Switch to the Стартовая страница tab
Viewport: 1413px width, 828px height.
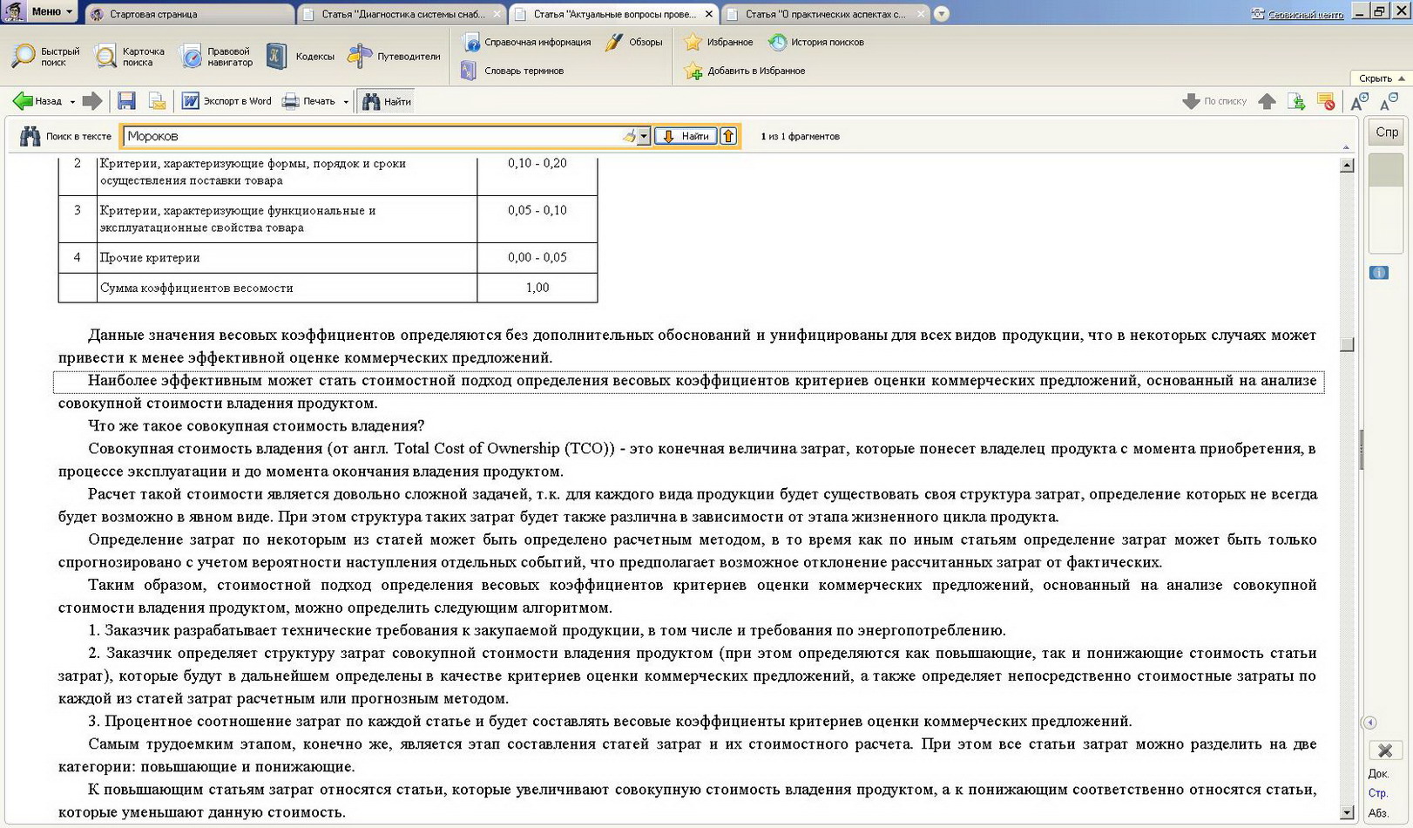pos(190,14)
